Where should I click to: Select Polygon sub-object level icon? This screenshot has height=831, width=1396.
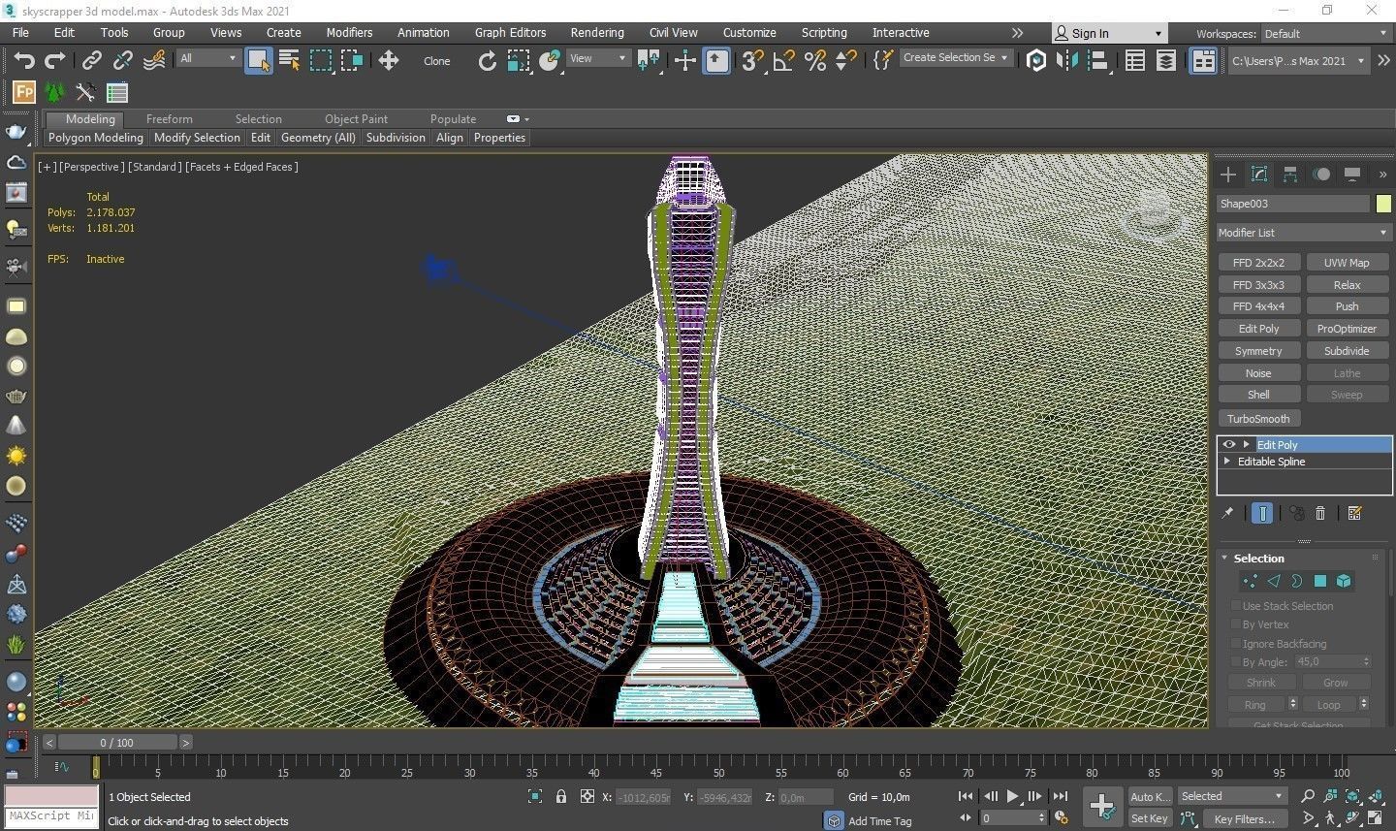[x=1319, y=581]
